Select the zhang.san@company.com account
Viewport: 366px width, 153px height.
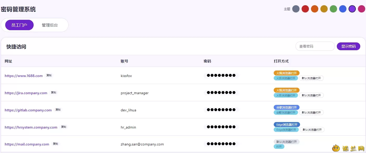click(142, 144)
